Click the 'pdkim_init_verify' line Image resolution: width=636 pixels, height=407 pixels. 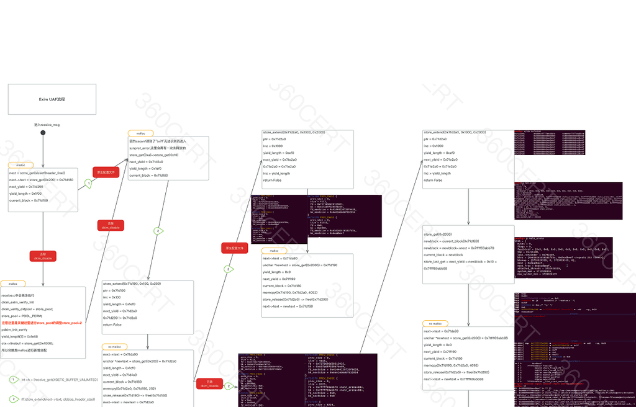(x=15, y=329)
